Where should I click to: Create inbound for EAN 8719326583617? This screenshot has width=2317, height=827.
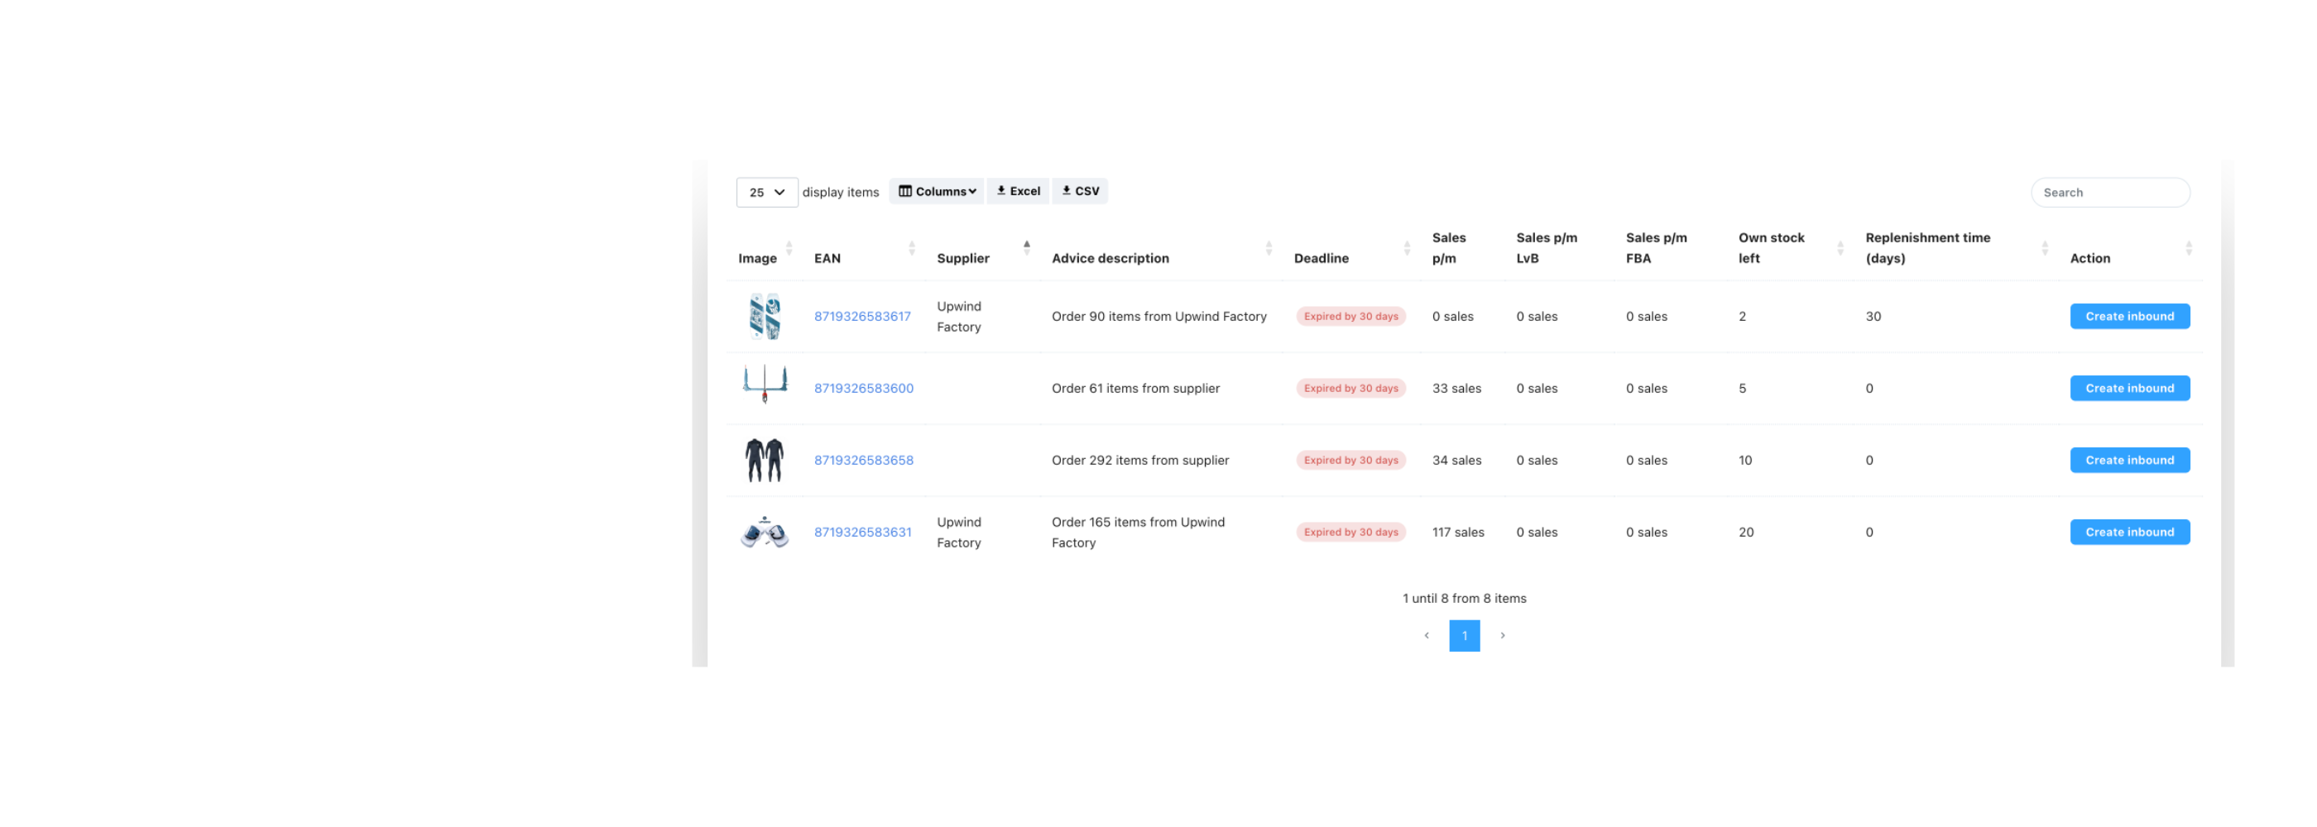pos(2129,317)
